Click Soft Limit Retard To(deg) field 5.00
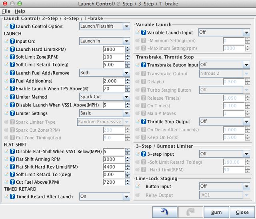Viewport: 256px width, 219px height. point(114,64)
